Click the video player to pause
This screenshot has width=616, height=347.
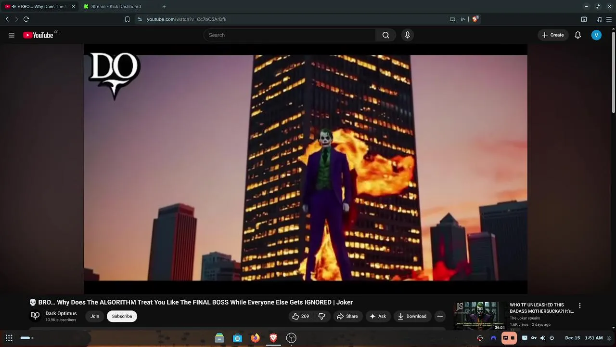pos(306,168)
